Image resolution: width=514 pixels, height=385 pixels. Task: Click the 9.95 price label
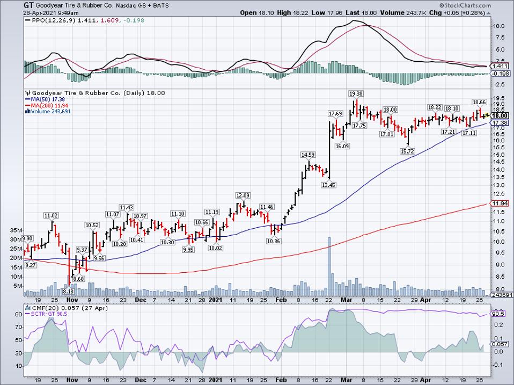point(188,250)
